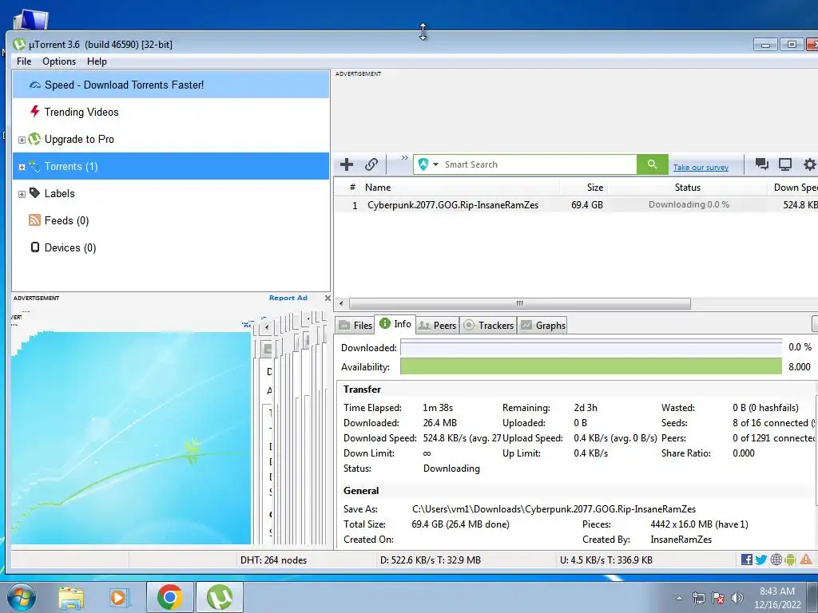Click the Downloading 0.0 % status cell
The width and height of the screenshot is (818, 613).
tap(689, 205)
